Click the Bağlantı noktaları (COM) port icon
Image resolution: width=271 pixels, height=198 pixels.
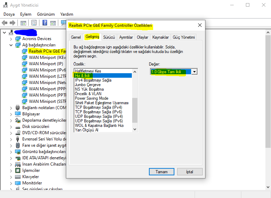(x=18, y=108)
